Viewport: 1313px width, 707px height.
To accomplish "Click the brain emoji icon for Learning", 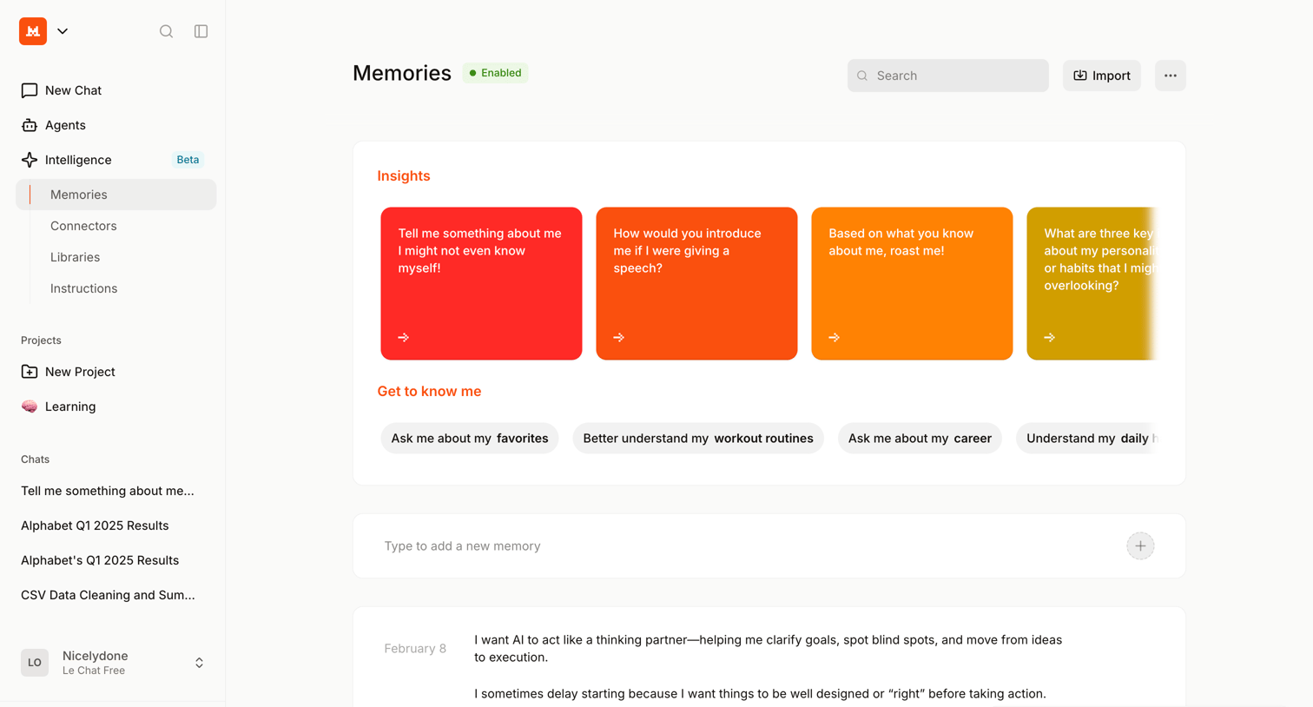I will tap(30, 406).
